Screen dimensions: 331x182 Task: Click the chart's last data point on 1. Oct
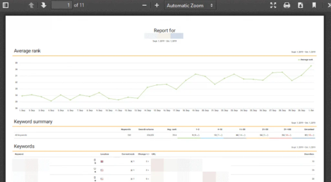pyautogui.click(x=311, y=66)
